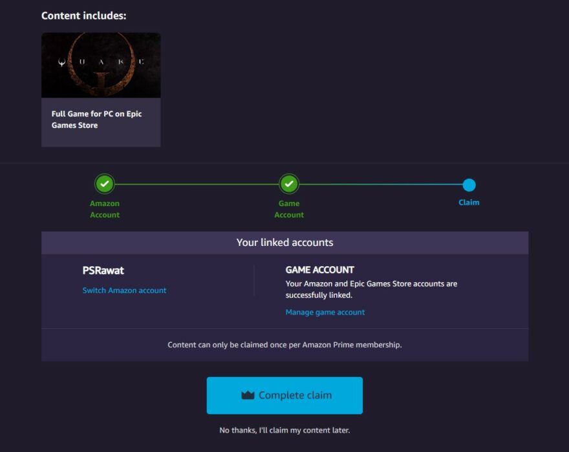569x452 pixels.
Task: Open the Manage game account link
Action: coord(325,312)
